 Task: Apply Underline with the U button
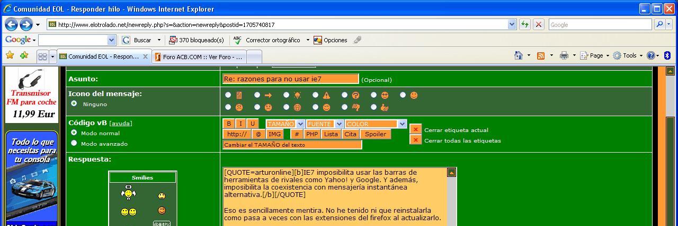pos(253,124)
